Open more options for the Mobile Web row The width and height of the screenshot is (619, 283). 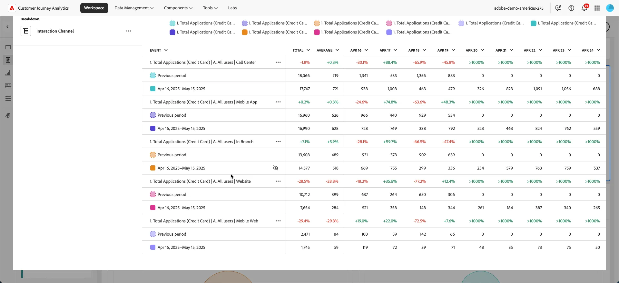click(278, 221)
